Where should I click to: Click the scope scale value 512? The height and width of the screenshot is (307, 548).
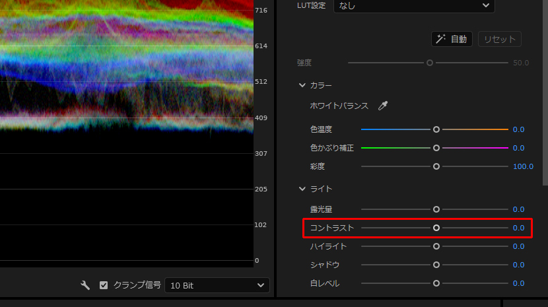[261, 81]
